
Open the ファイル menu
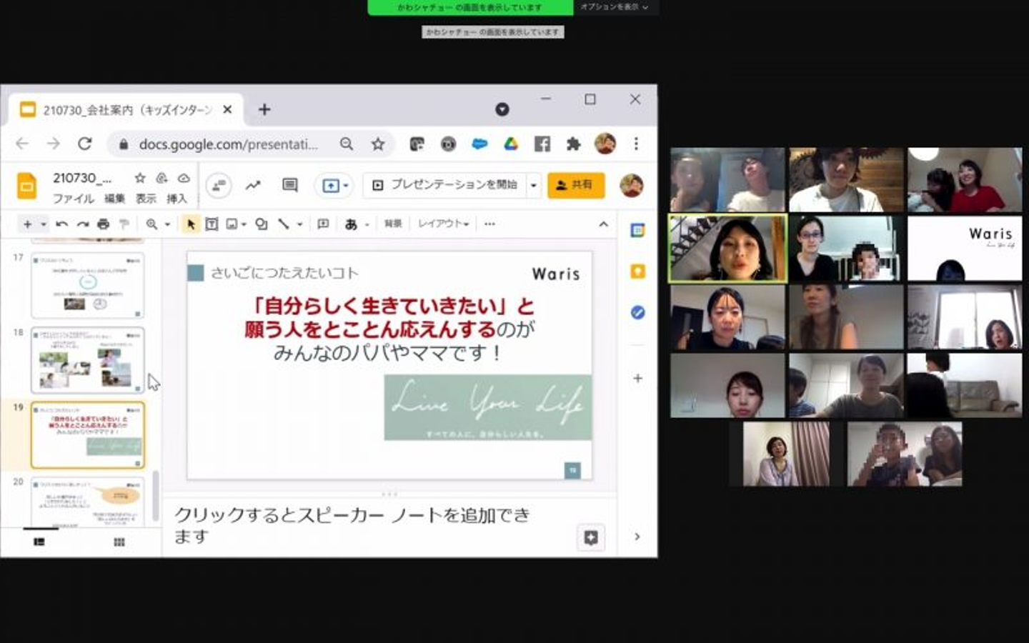[x=74, y=199]
